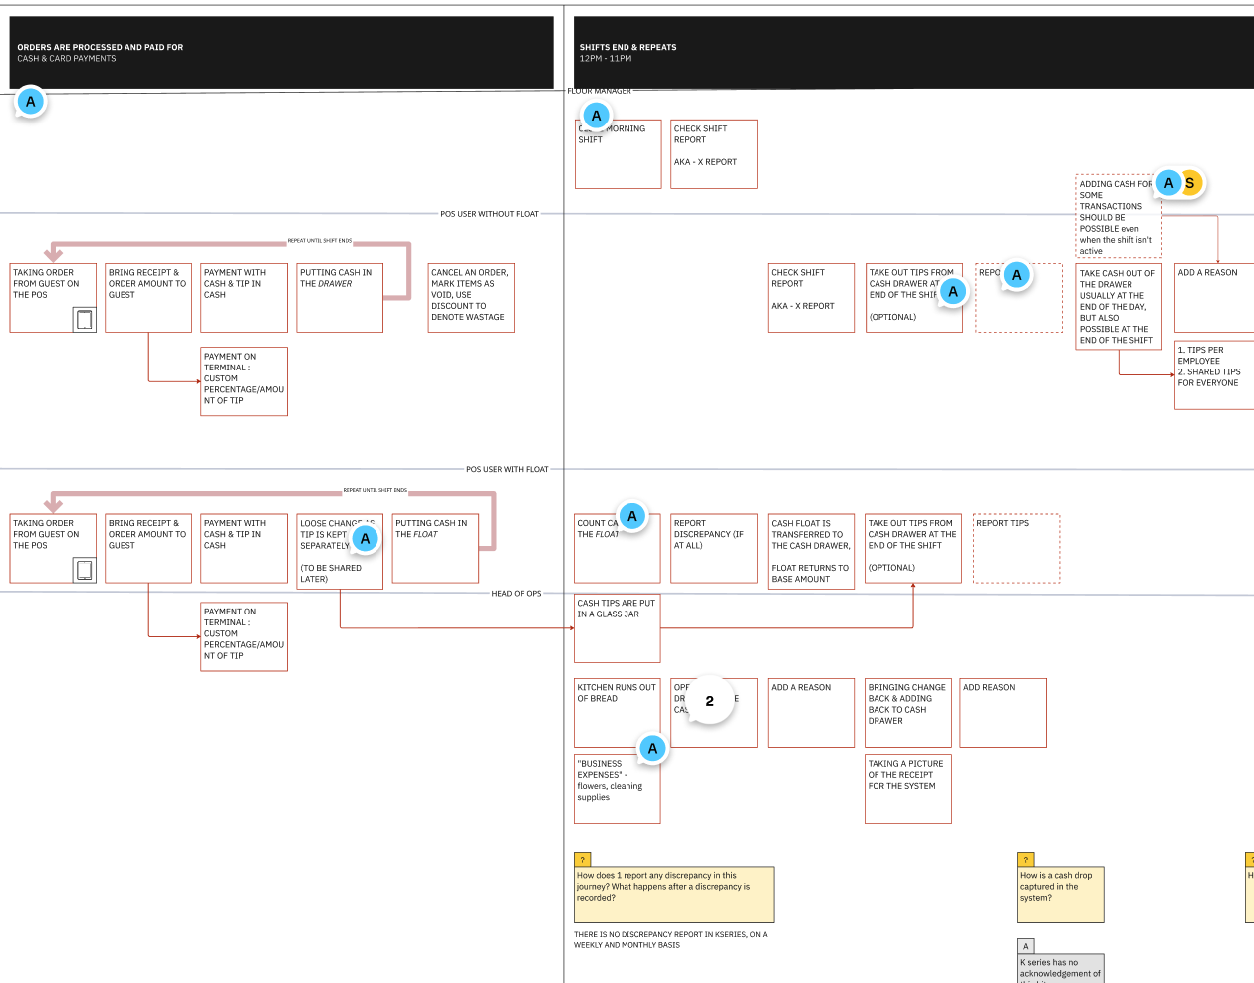Select the No Discrepancy Report In KSeries text
The image size is (1254, 983).
tap(670, 940)
